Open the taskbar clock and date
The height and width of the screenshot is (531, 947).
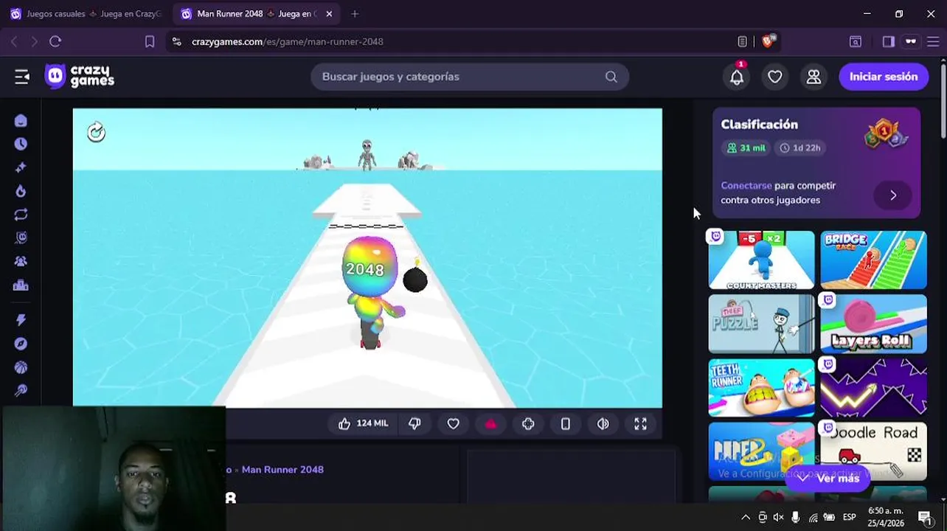(886, 517)
